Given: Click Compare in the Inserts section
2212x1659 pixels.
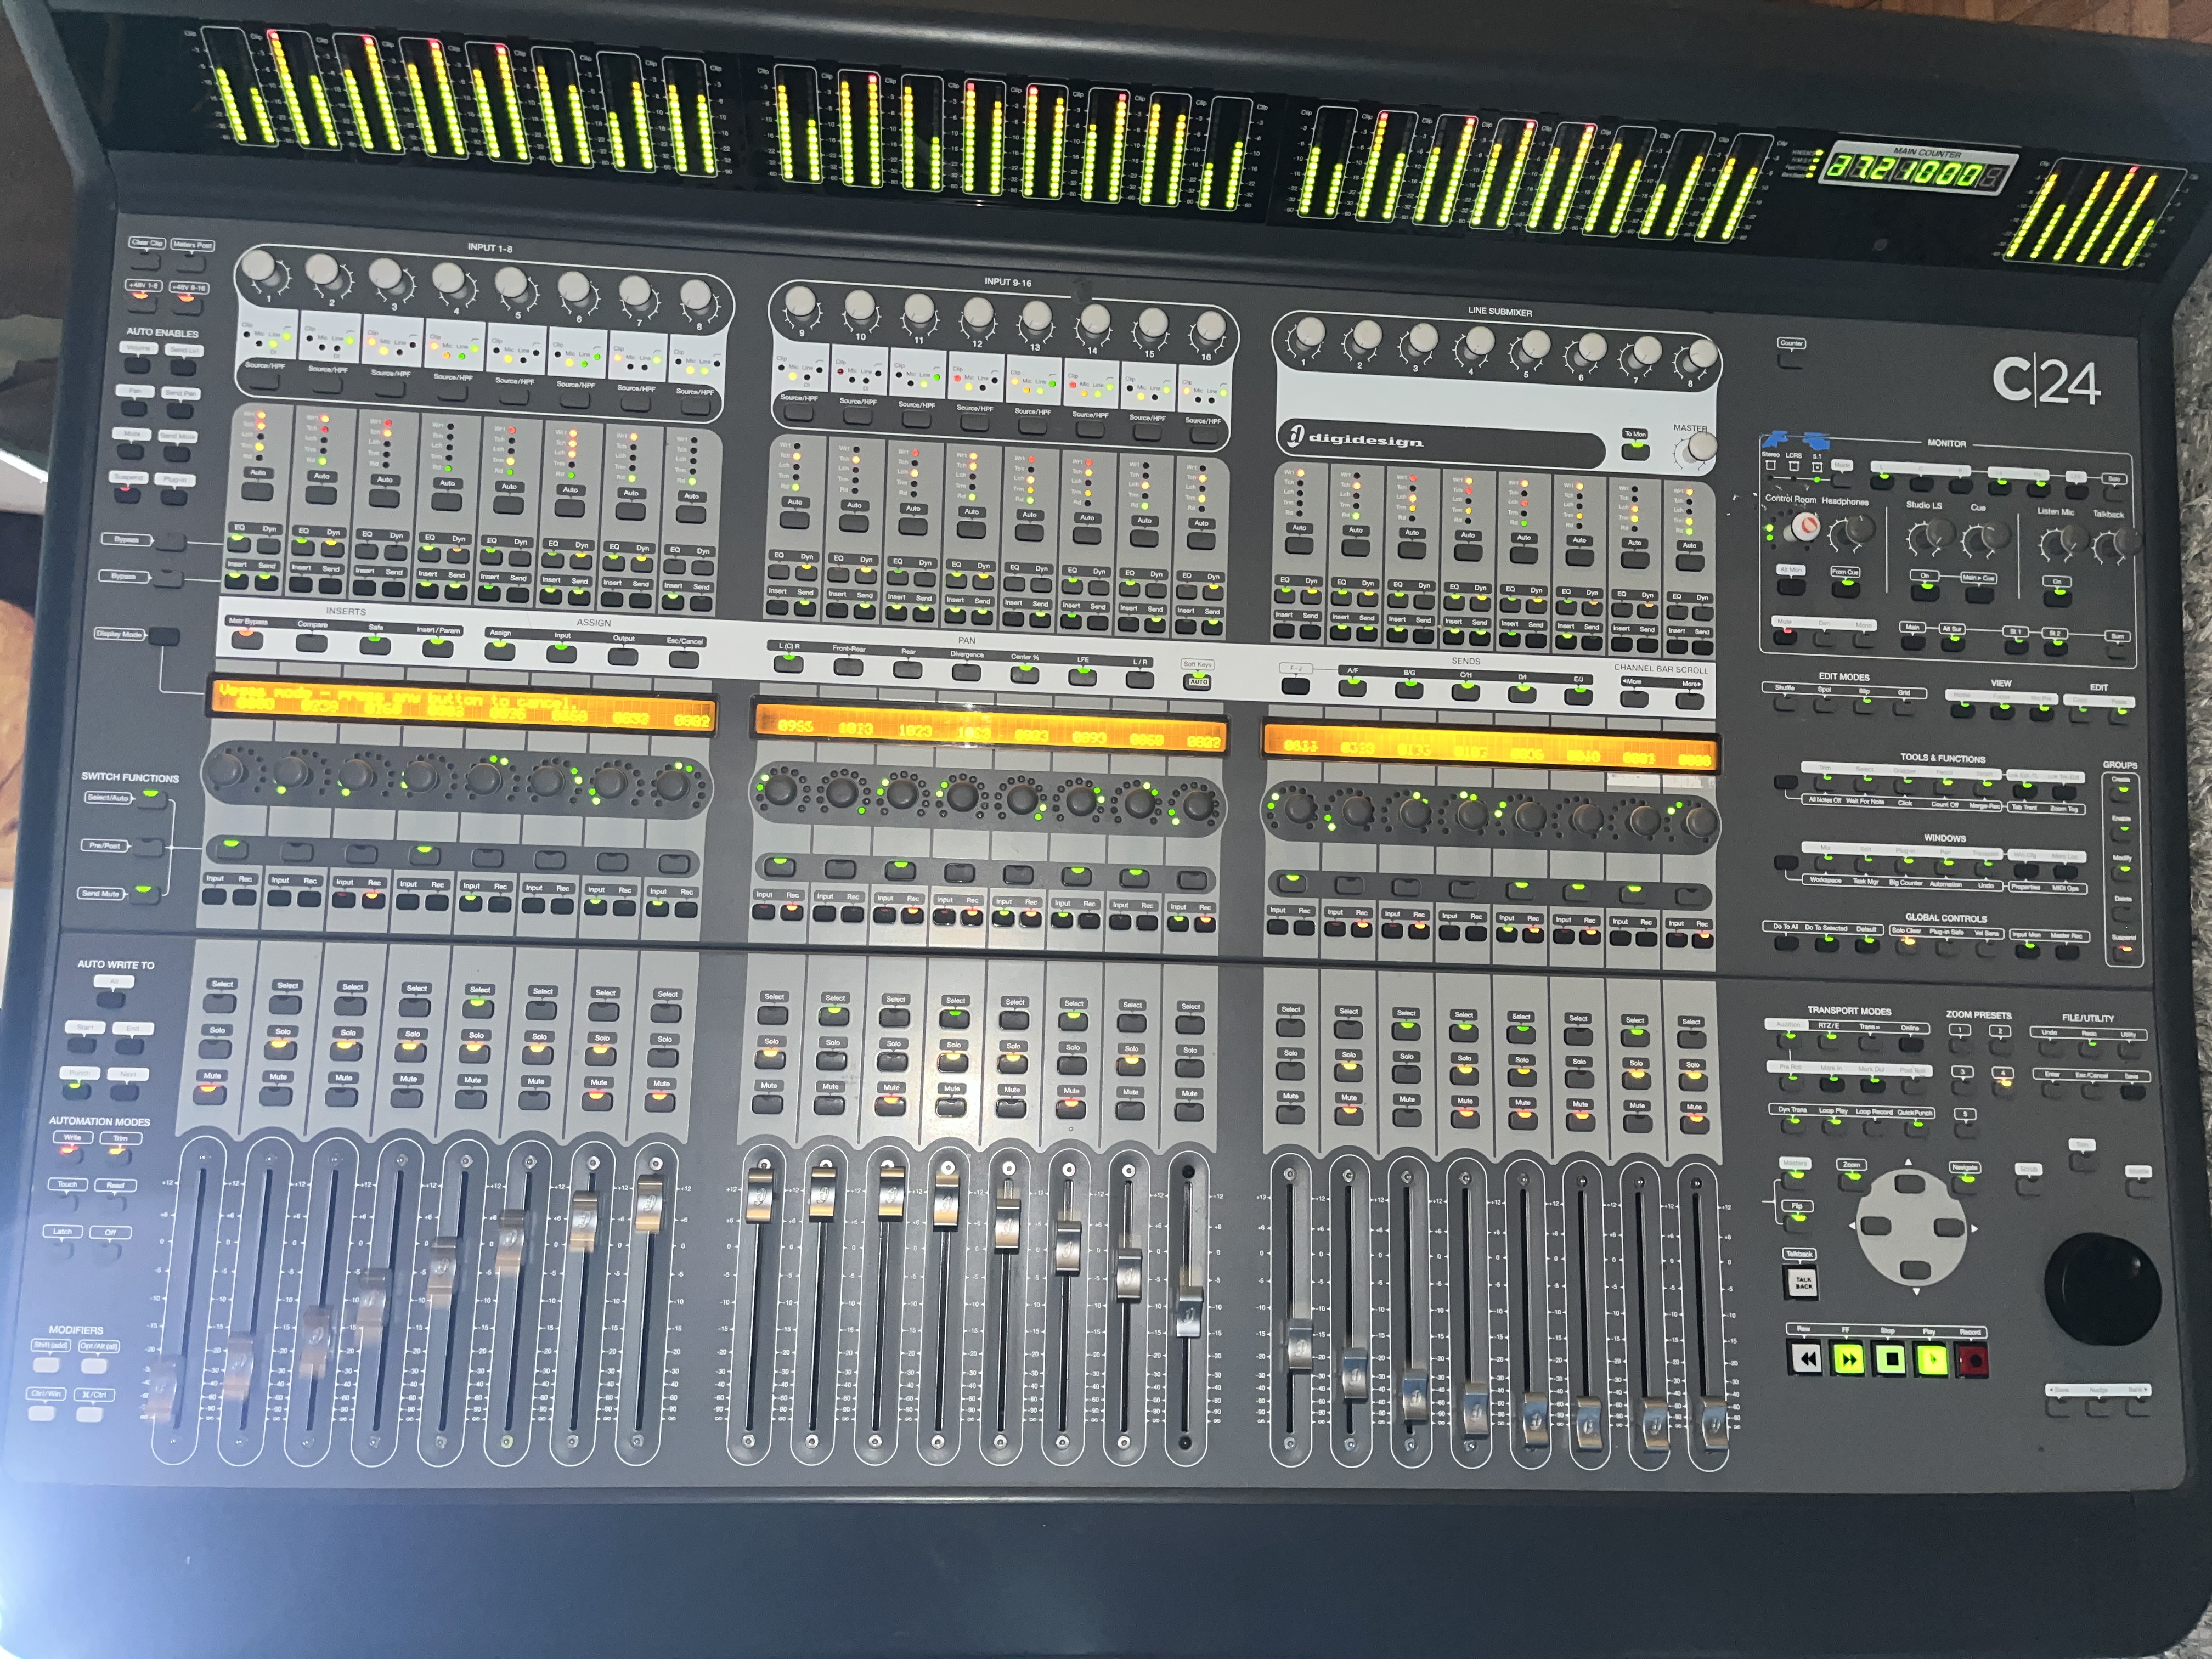Looking at the screenshot, I should (x=312, y=643).
